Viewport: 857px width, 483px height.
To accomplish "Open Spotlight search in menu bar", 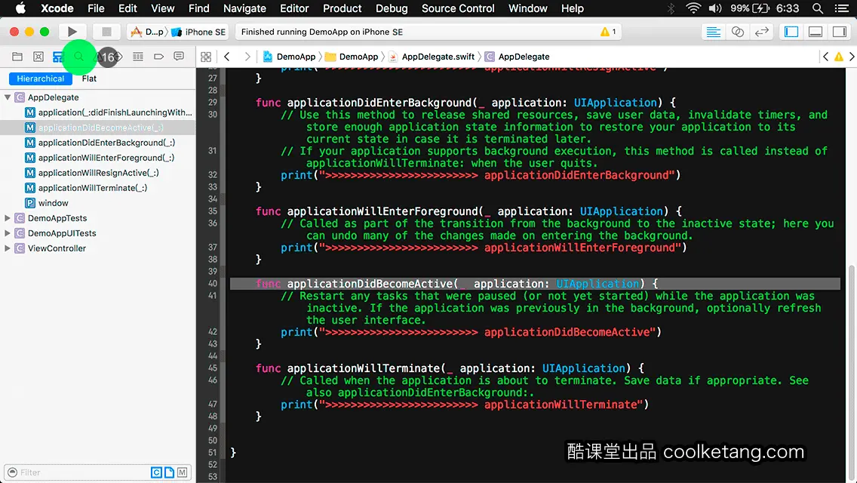I will (x=818, y=8).
